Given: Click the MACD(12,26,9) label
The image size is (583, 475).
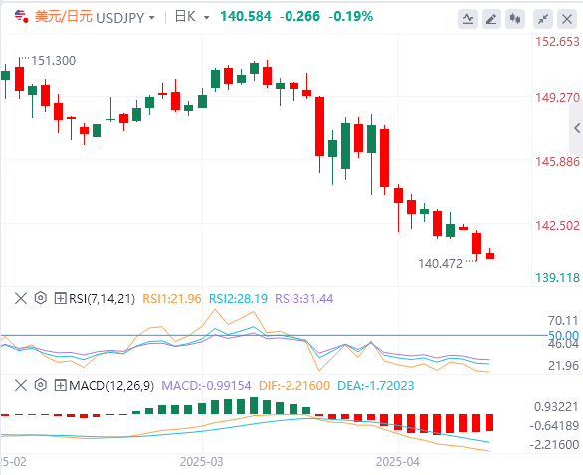Looking at the screenshot, I should pos(111,386).
